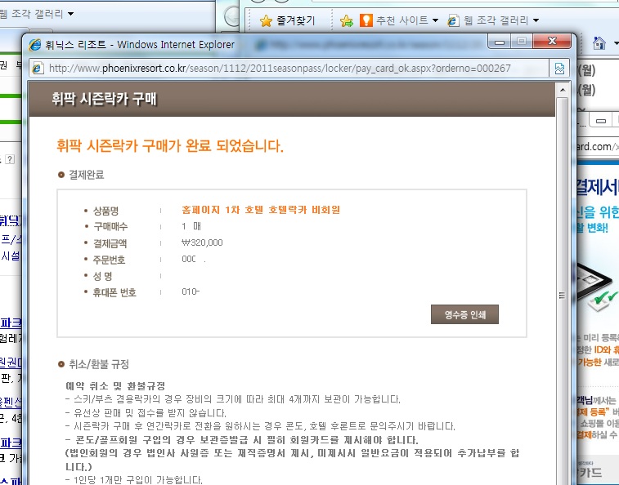This screenshot has width=619, height=485.
Task: Click the 휴대폰 번호 value 010-
Action: 191,291
